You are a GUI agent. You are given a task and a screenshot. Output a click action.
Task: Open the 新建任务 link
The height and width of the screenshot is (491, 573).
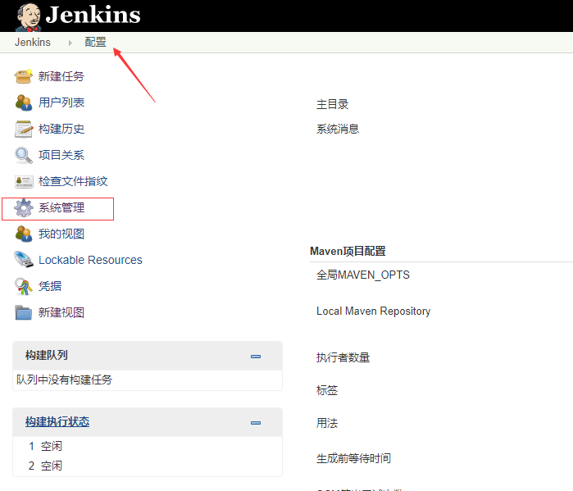(x=61, y=76)
